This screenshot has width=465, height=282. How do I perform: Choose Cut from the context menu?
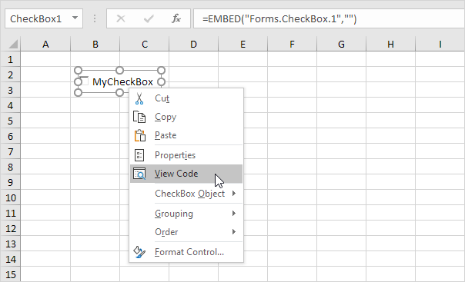pyautogui.click(x=186, y=98)
